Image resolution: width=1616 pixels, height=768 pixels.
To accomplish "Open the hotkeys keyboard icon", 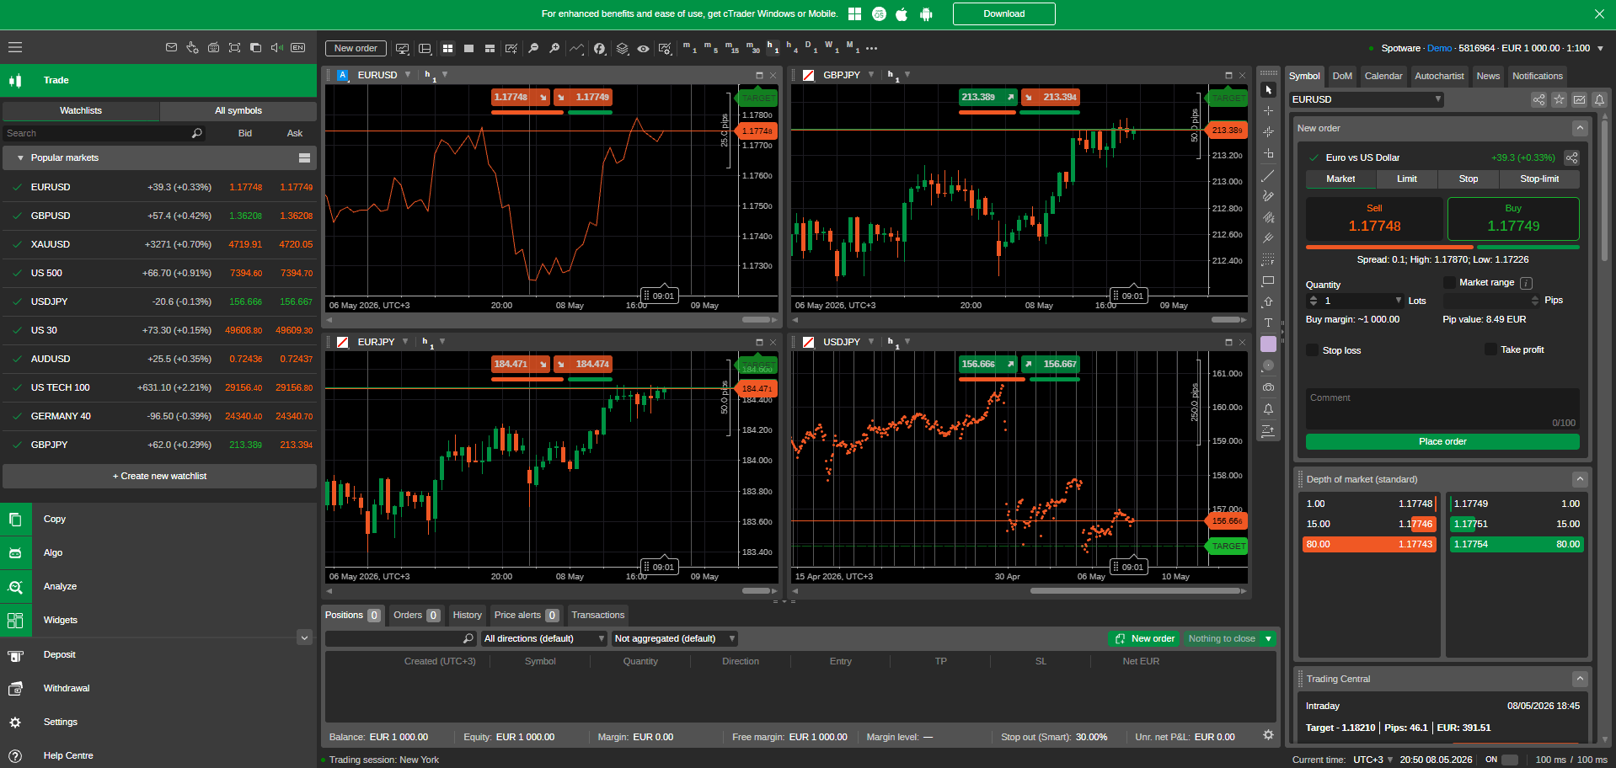I will [213, 47].
